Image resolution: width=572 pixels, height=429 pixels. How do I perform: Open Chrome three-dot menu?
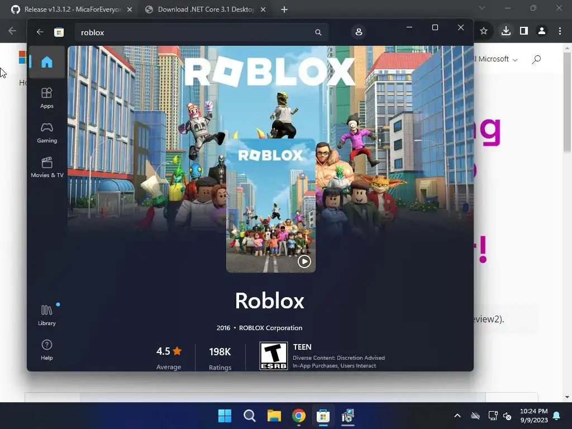point(560,31)
